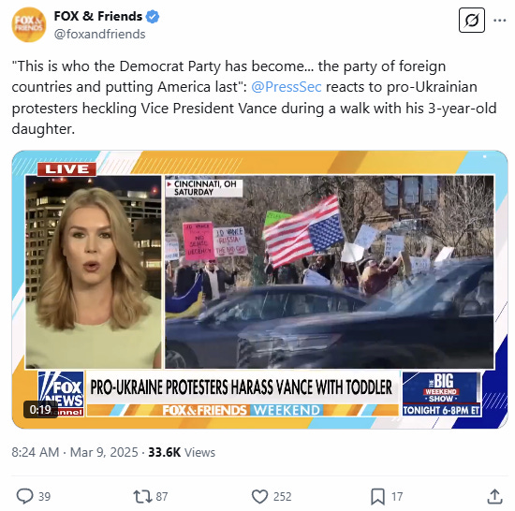Click the blue verified checkmark badge
This screenshot has height=511, width=515.
click(x=153, y=16)
